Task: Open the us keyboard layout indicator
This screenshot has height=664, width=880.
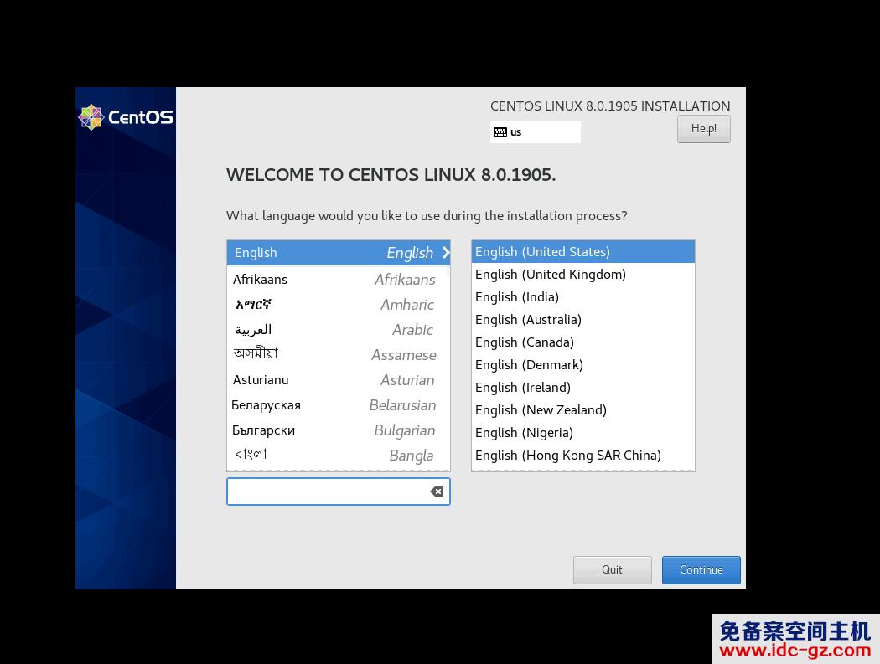Action: point(536,132)
